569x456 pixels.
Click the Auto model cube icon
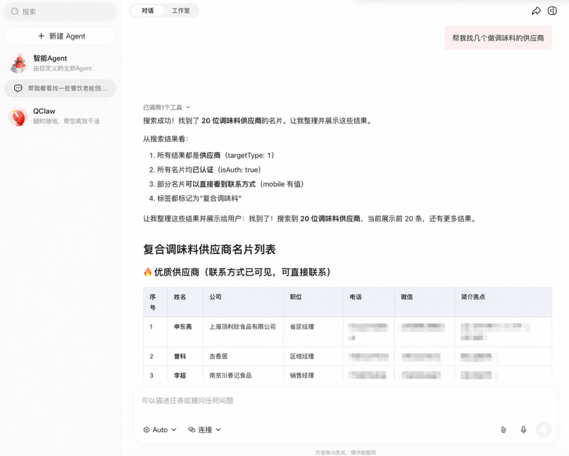coord(146,430)
